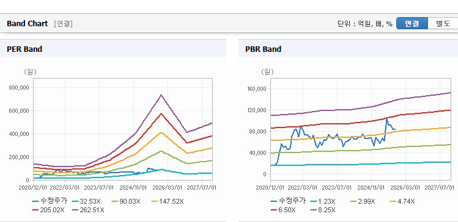Toggle 수정주가 series in PER Band legend
The height and width of the screenshot is (222, 458).
pos(50,201)
